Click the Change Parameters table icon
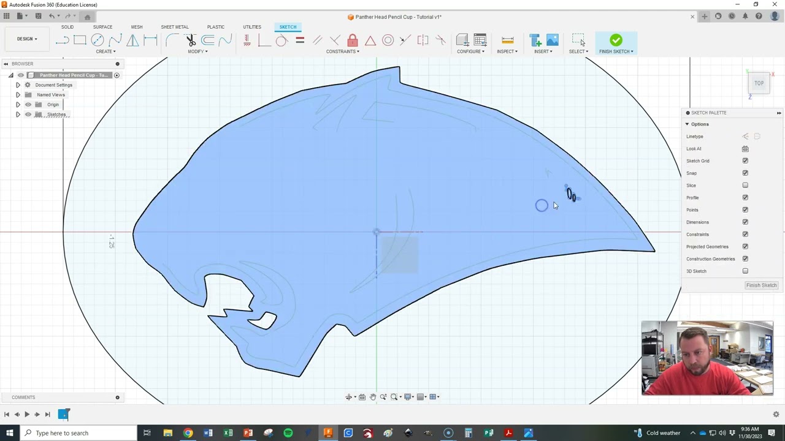This screenshot has height=441, width=785. pyautogui.click(x=480, y=40)
